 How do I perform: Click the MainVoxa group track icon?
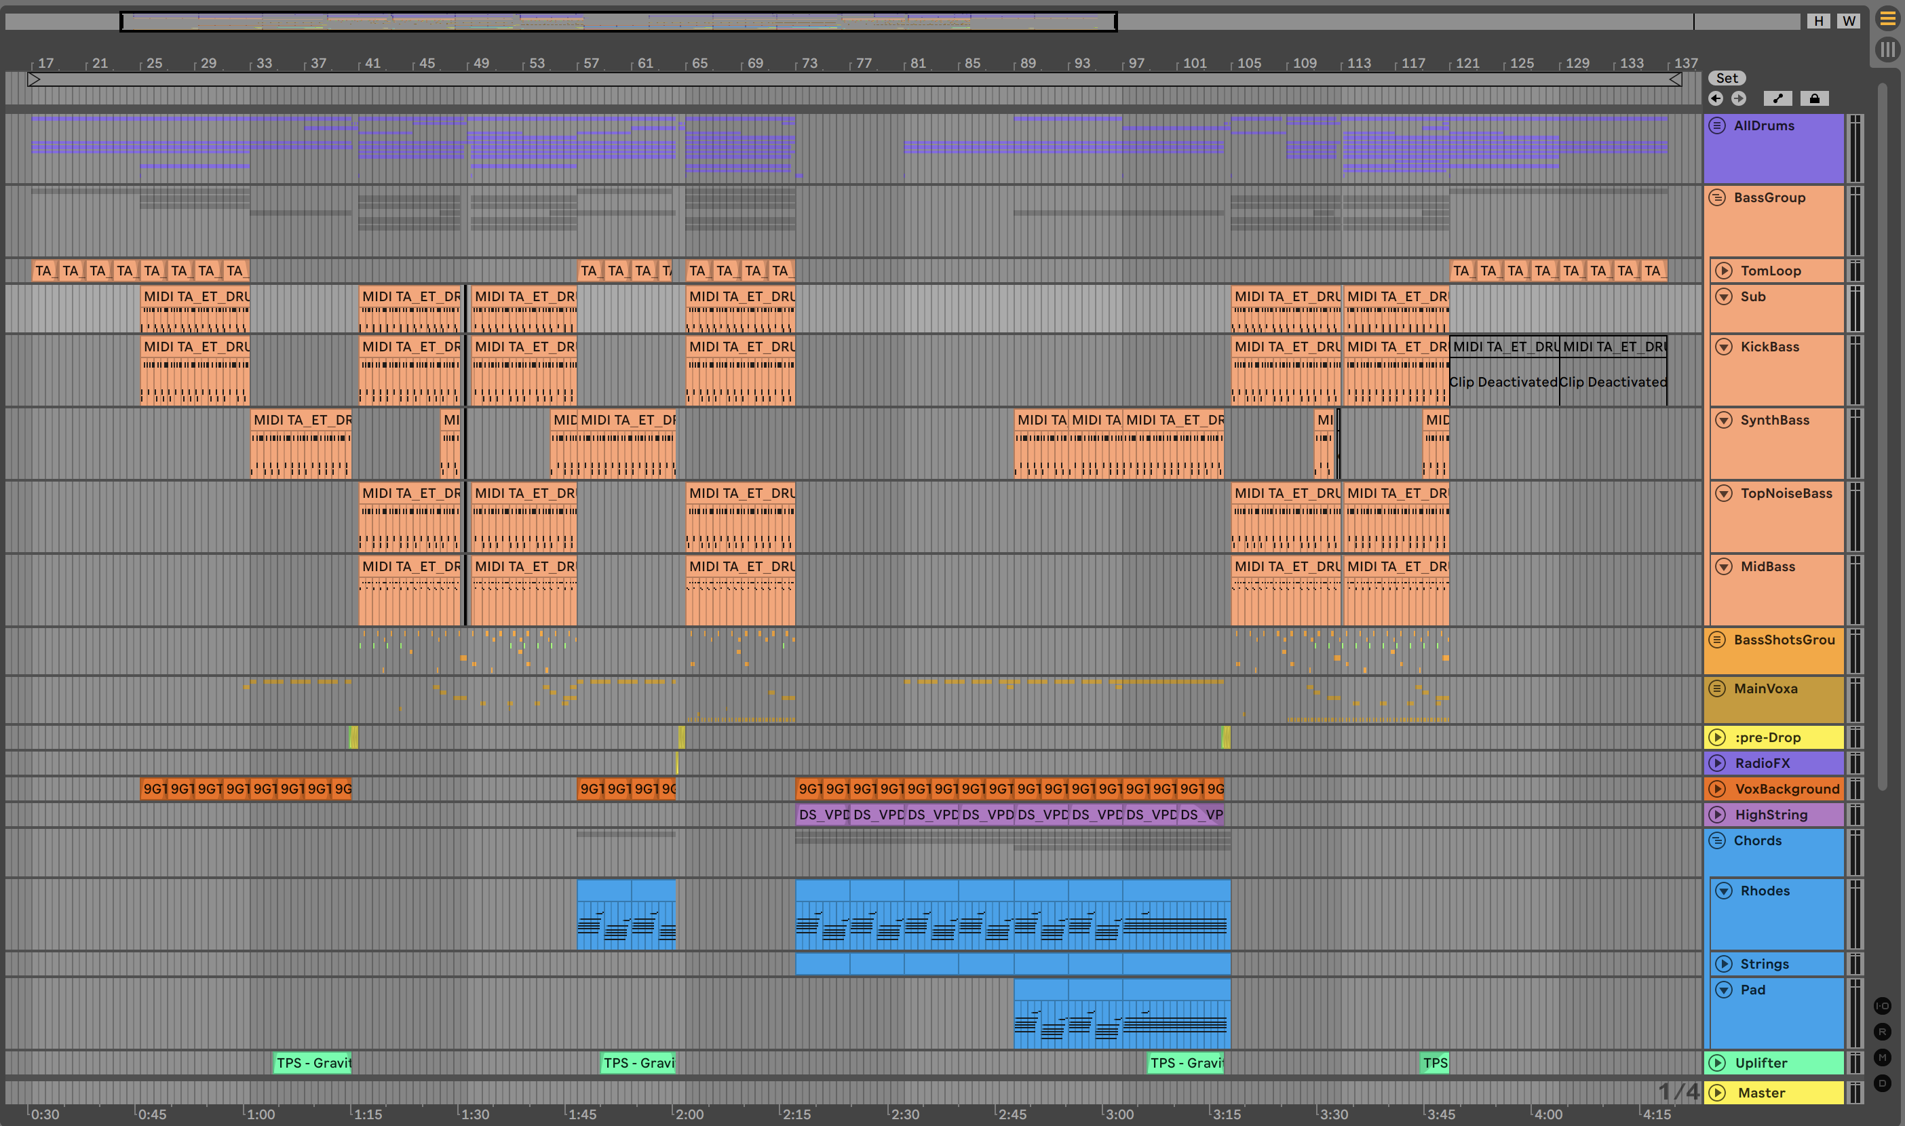1717,689
